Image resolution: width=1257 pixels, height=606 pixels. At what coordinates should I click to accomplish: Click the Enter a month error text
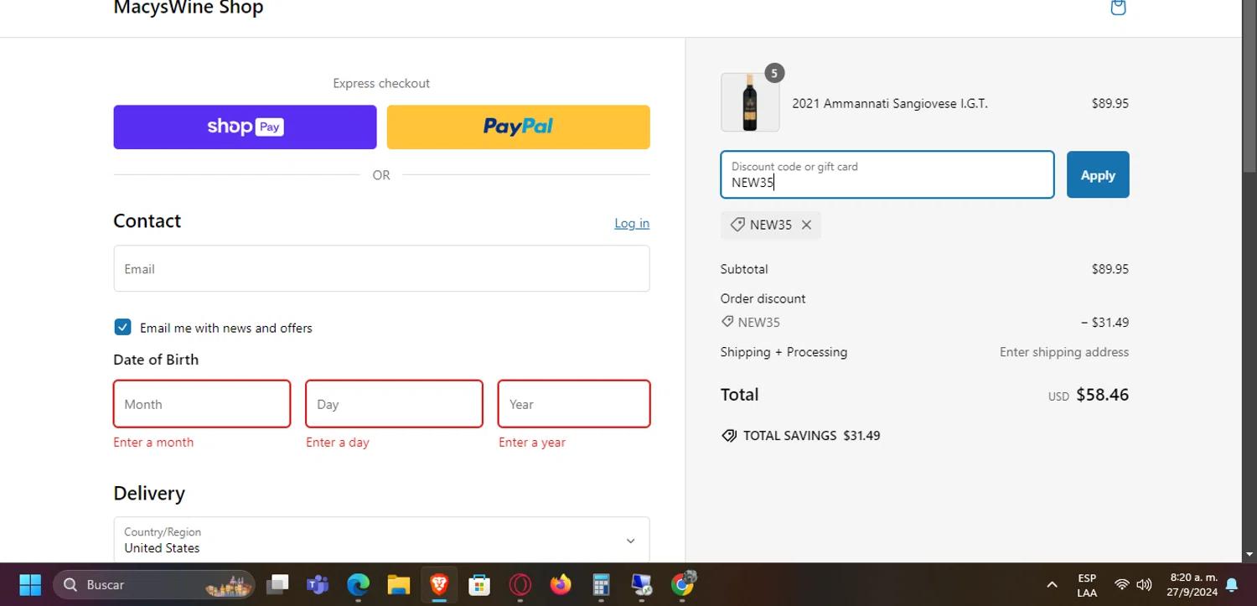pyautogui.click(x=153, y=443)
